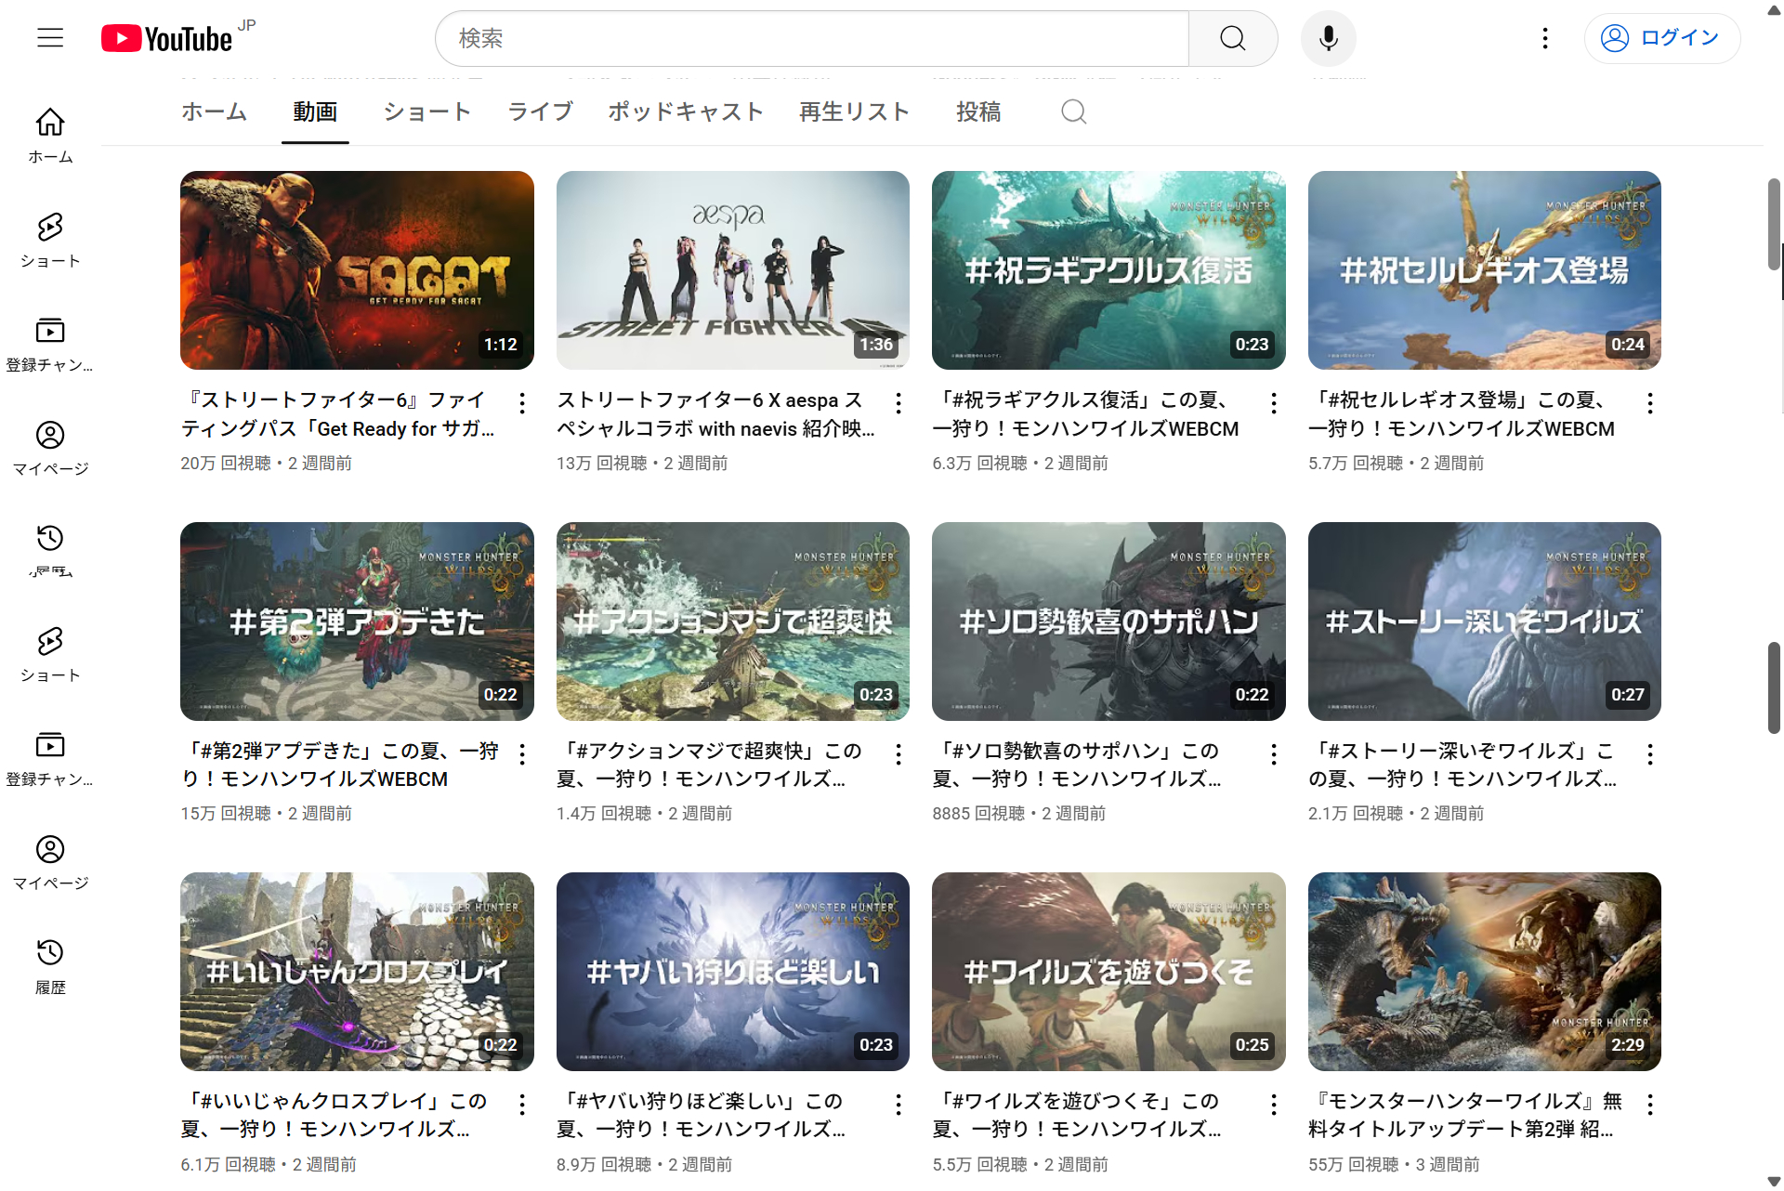Click the search magnifier button
Viewport: 1784px width, 1191px height.
click(1232, 38)
